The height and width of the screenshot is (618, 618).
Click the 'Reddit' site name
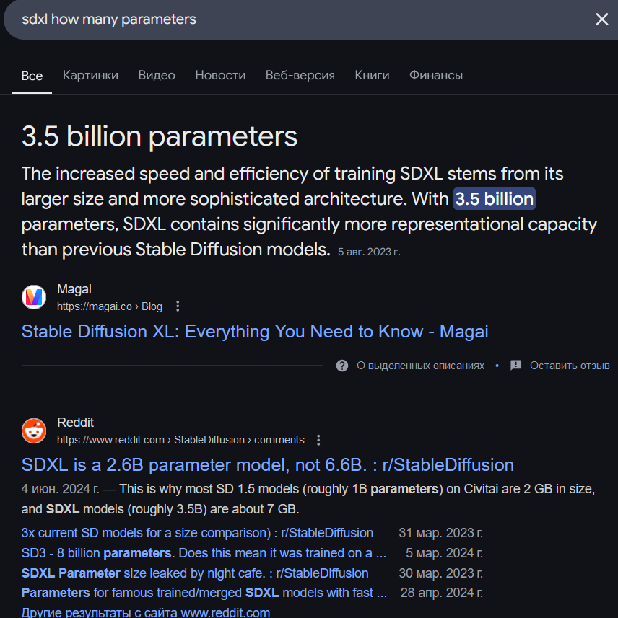pyautogui.click(x=75, y=423)
